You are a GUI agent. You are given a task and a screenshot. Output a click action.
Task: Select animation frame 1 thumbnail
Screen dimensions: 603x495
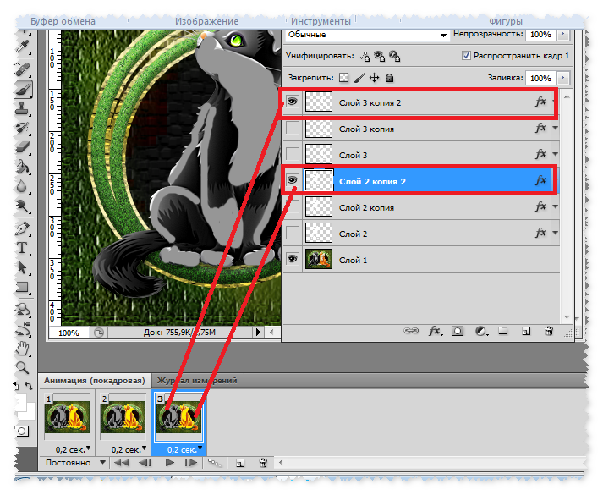click(x=68, y=417)
